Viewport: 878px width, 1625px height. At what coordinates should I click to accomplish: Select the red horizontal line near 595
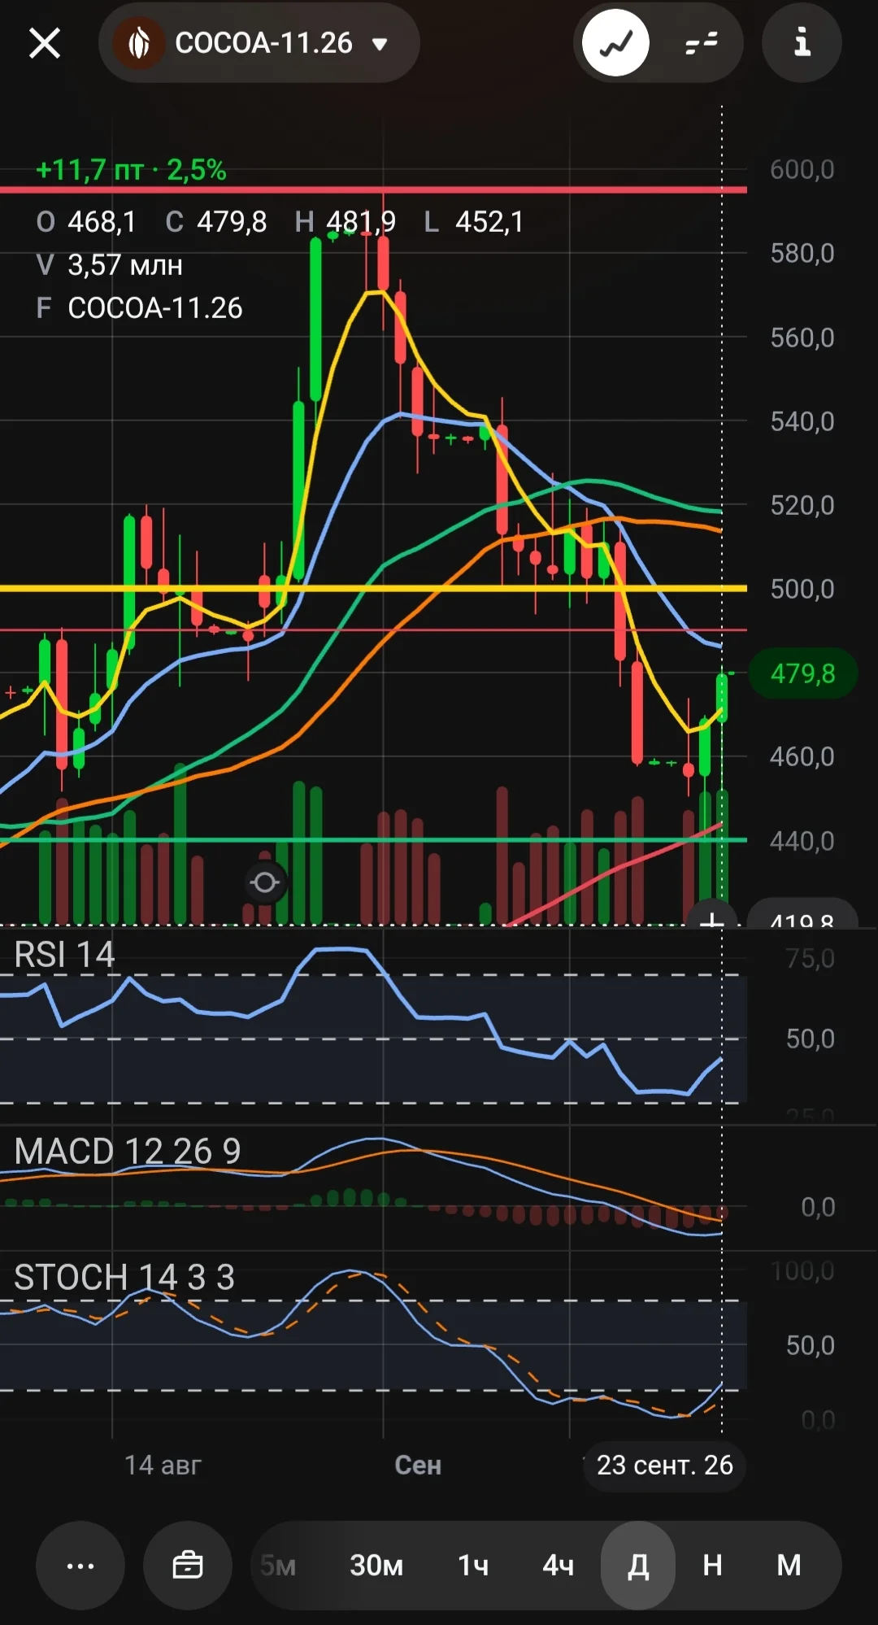tap(373, 190)
